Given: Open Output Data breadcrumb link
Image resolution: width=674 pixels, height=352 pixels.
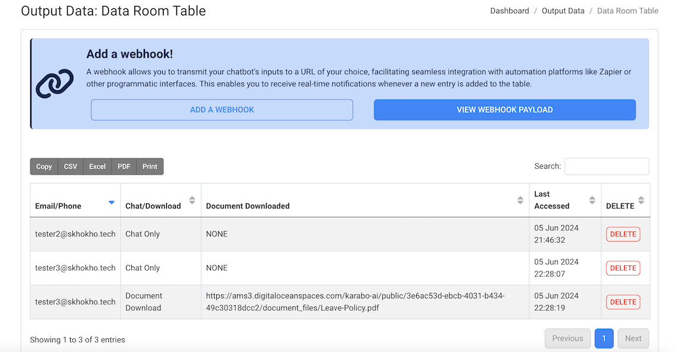Looking at the screenshot, I should tap(563, 11).
